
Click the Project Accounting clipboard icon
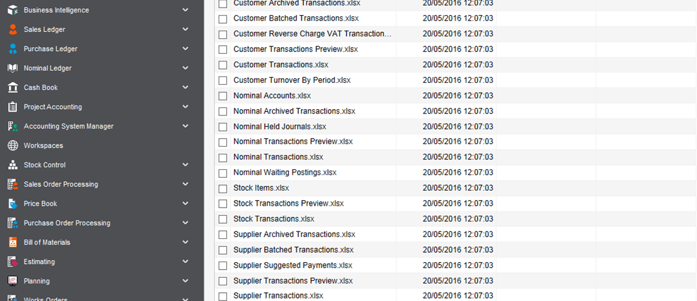13,107
